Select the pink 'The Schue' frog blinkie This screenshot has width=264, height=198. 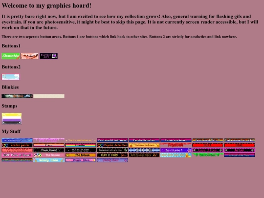[x=49, y=155]
